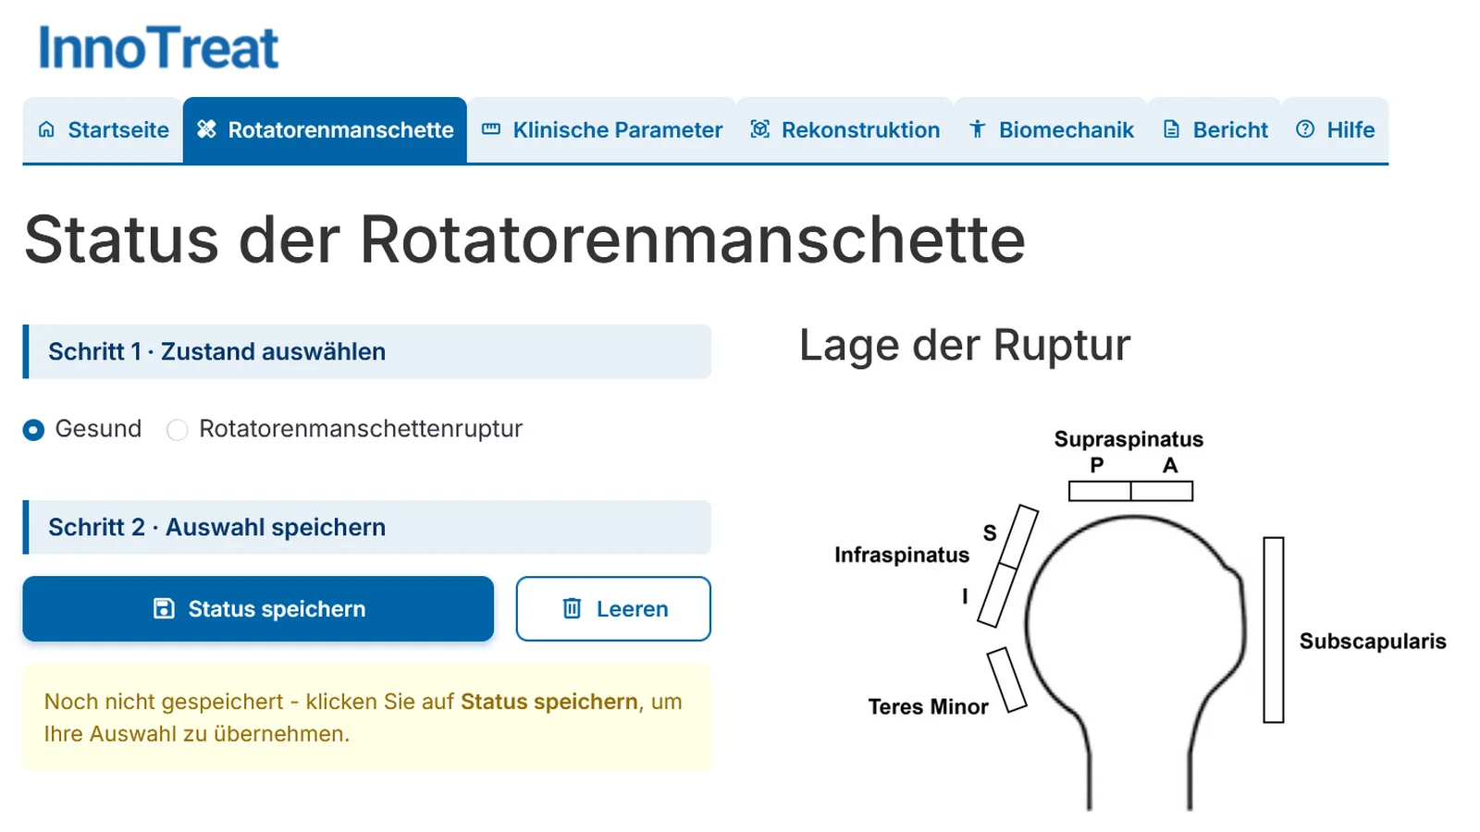The image size is (1480, 832).
Task: Click the document icon beside Bericht
Action: 1171,129
